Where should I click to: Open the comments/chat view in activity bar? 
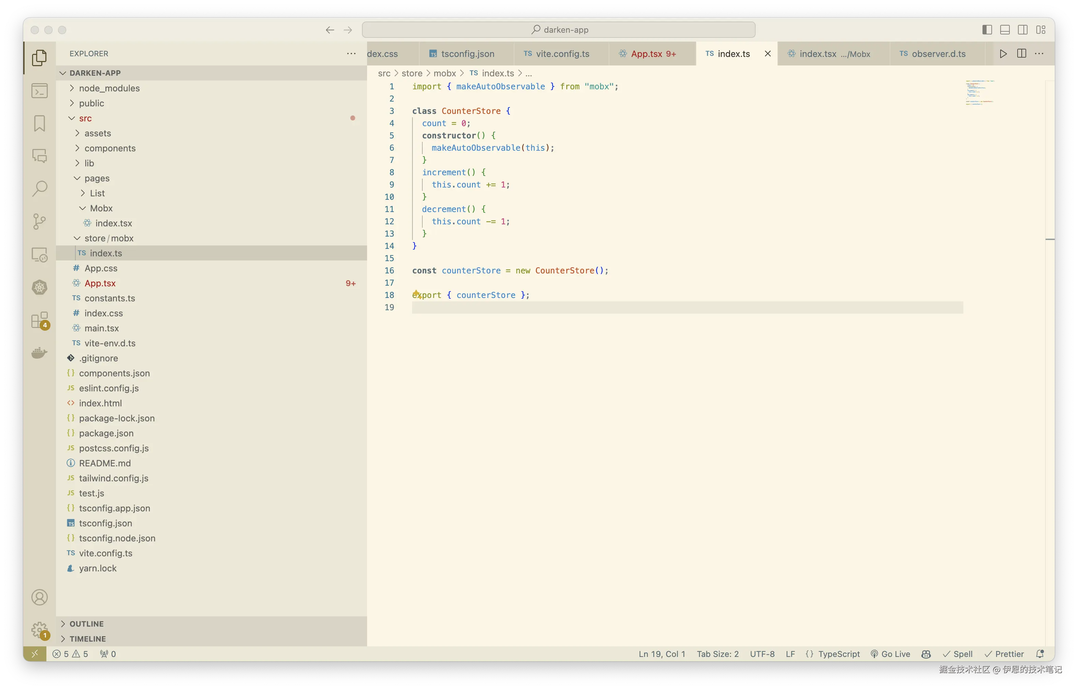click(40, 156)
